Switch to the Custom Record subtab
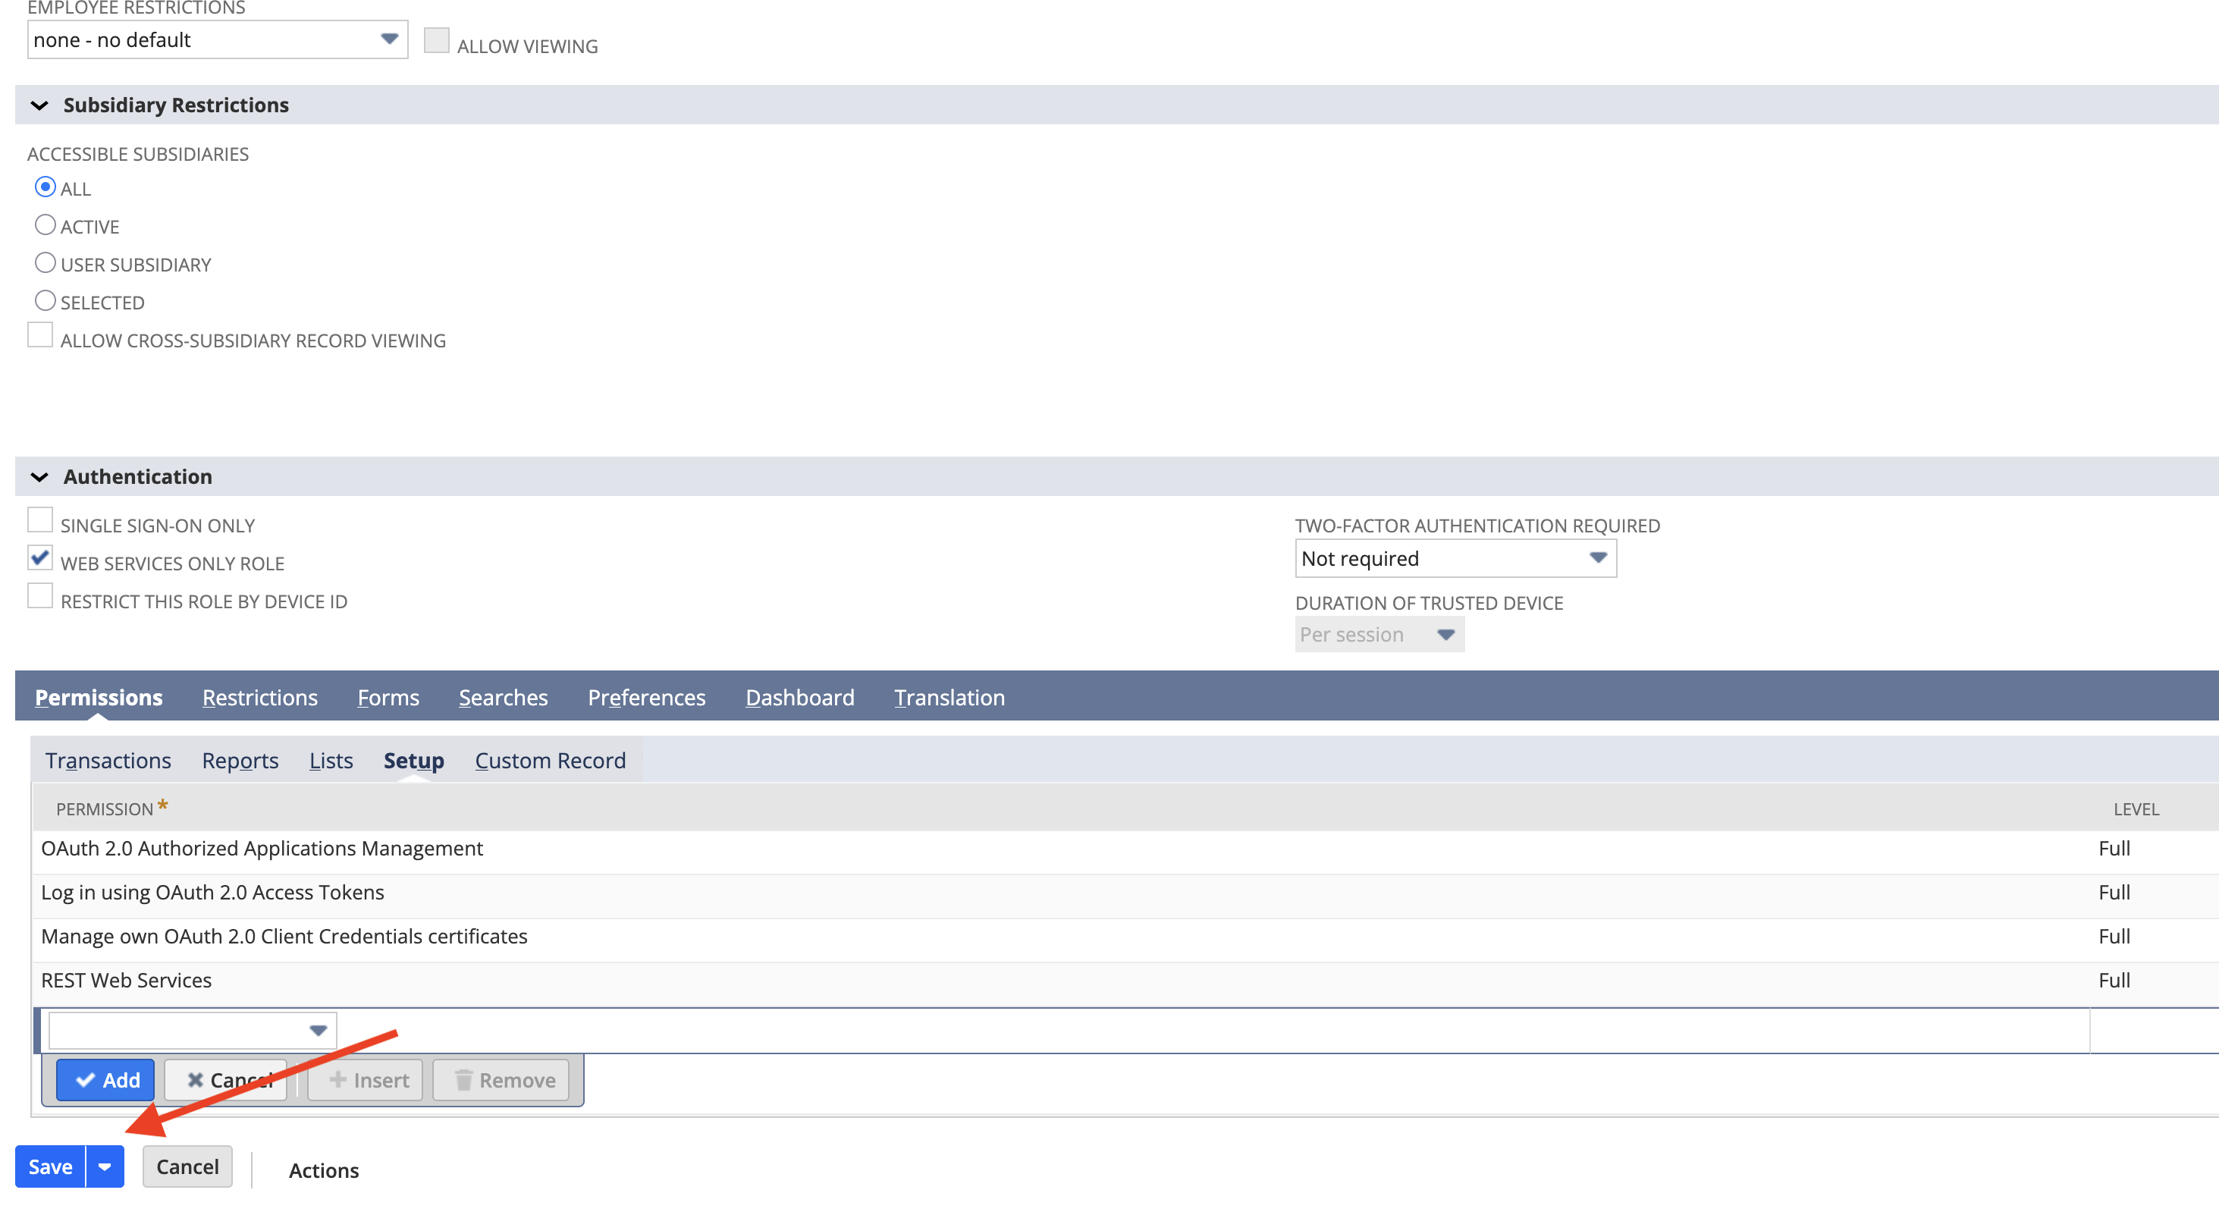Image resolution: width=2219 pixels, height=1215 pixels. point(550,761)
